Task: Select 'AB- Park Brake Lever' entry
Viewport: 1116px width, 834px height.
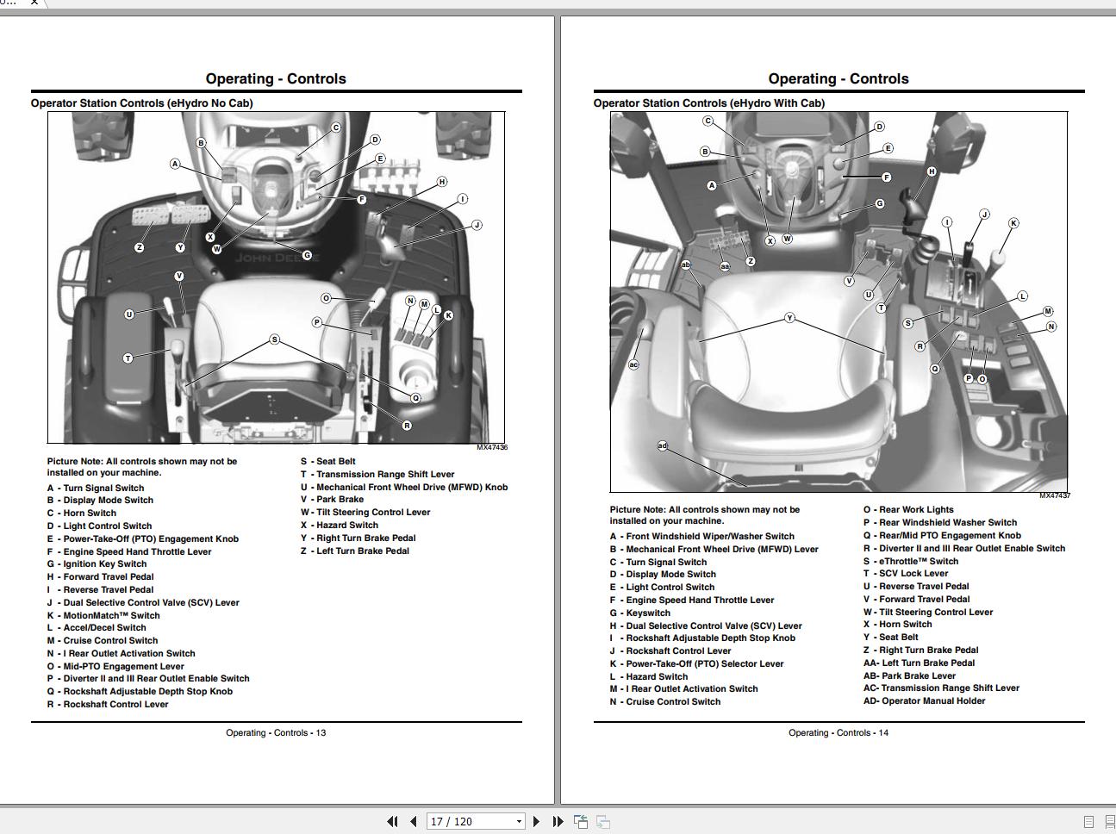Action: [910, 675]
